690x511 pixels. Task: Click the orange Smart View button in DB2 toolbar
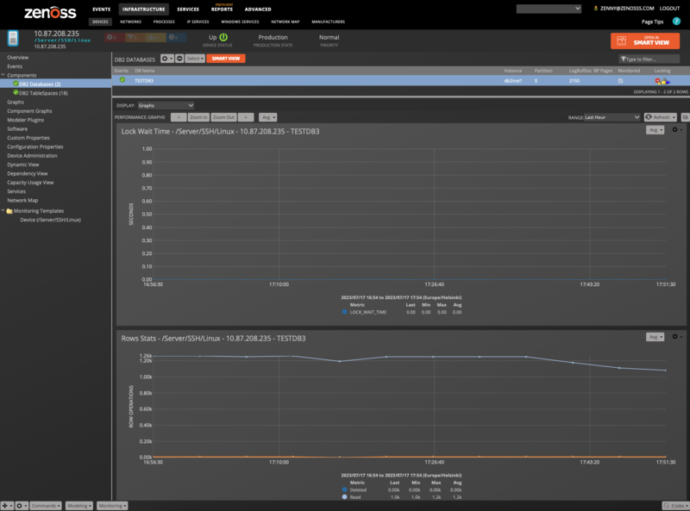226,59
